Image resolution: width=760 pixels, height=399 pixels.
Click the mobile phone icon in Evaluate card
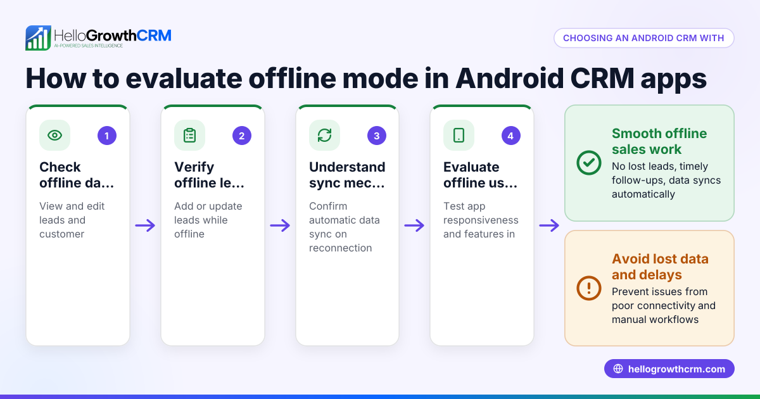(x=459, y=135)
